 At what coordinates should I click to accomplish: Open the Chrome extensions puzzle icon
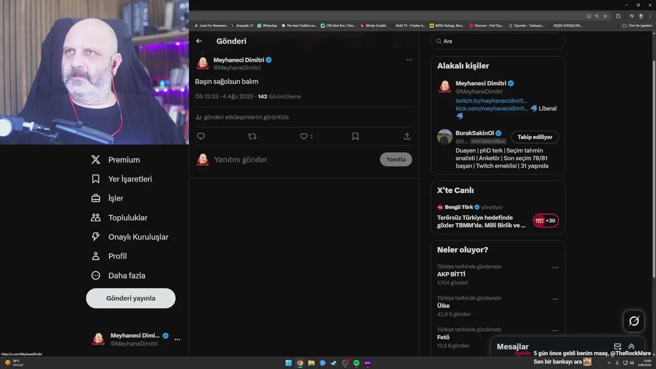pyautogui.click(x=618, y=16)
